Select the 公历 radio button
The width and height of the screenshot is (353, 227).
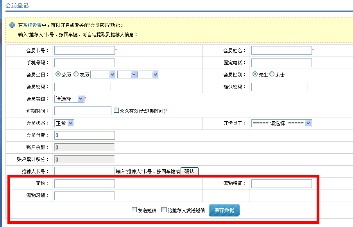pyautogui.click(x=58, y=74)
